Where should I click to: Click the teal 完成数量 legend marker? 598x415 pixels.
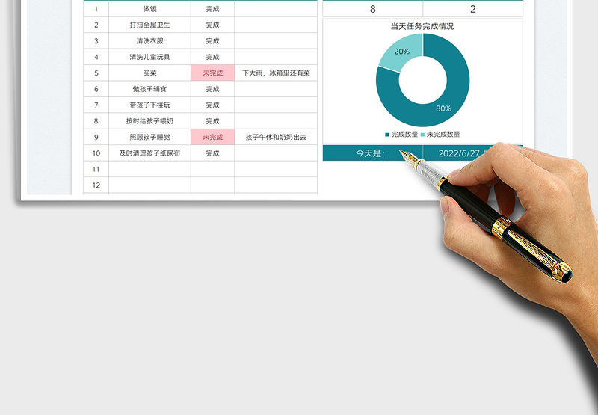click(387, 135)
